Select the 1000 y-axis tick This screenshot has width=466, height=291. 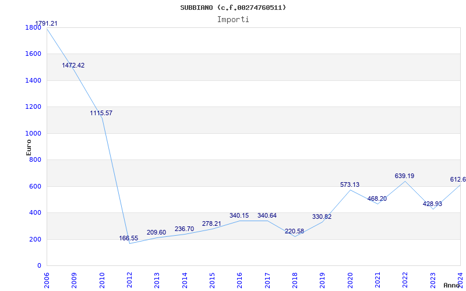34,134
